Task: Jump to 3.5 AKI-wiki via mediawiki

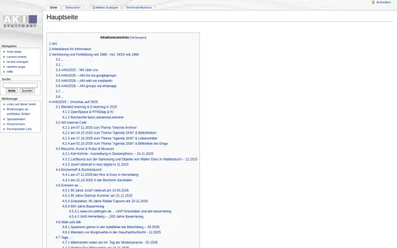Action: [x=84, y=81]
